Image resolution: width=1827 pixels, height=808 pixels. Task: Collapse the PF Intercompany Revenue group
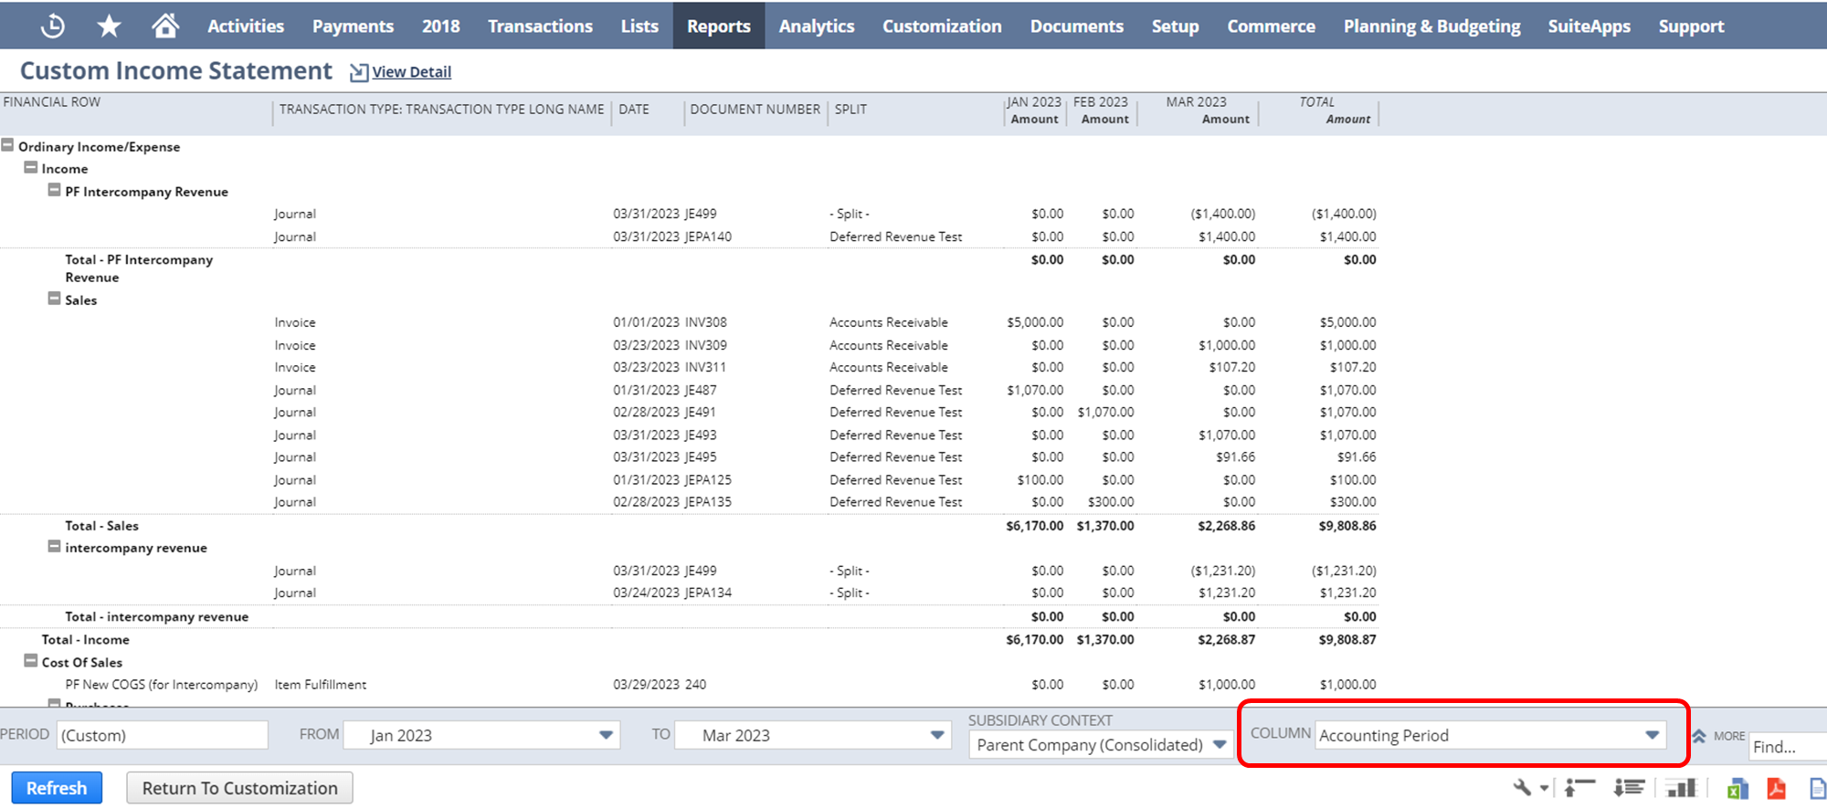tap(54, 190)
